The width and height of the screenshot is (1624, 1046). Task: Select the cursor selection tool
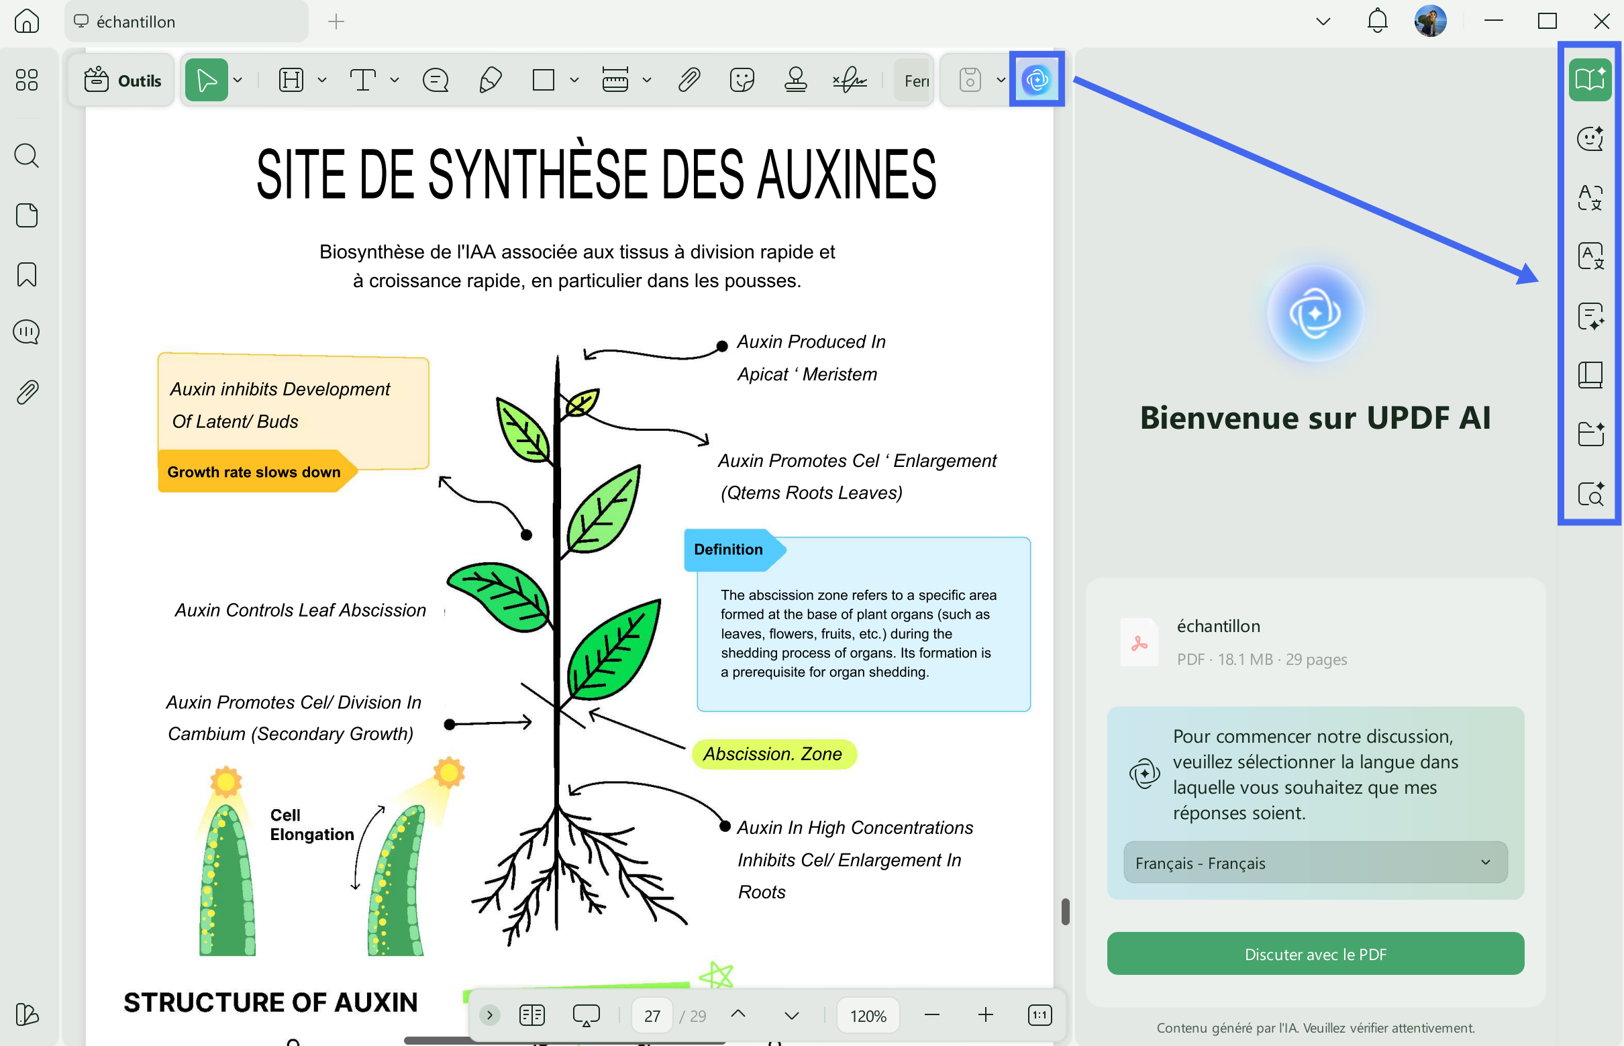coord(206,80)
